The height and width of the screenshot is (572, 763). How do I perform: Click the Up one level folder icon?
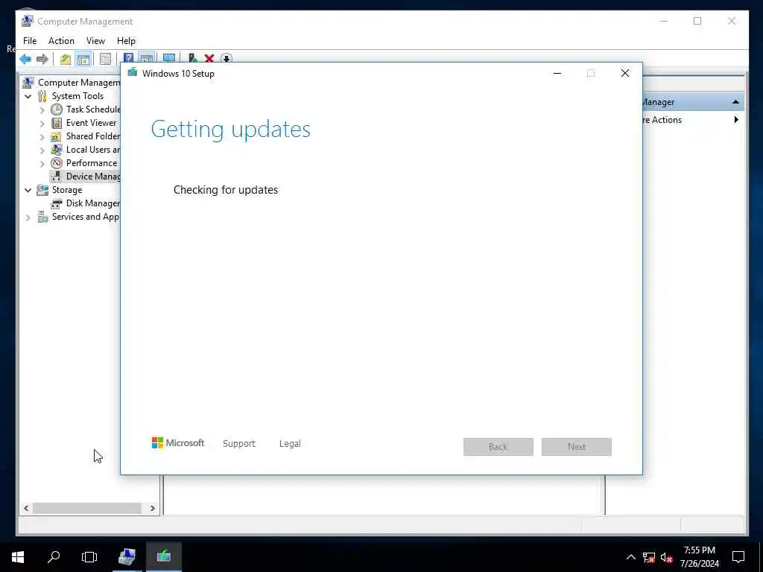tap(66, 60)
